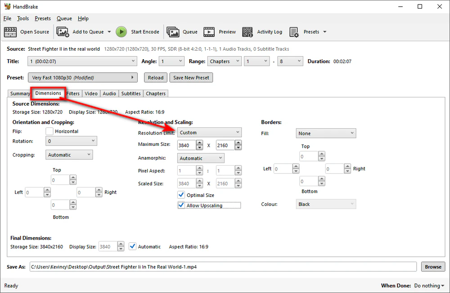This screenshot has height=293, width=450.
Task: Select the Add to Queue icon
Action: 63,31
